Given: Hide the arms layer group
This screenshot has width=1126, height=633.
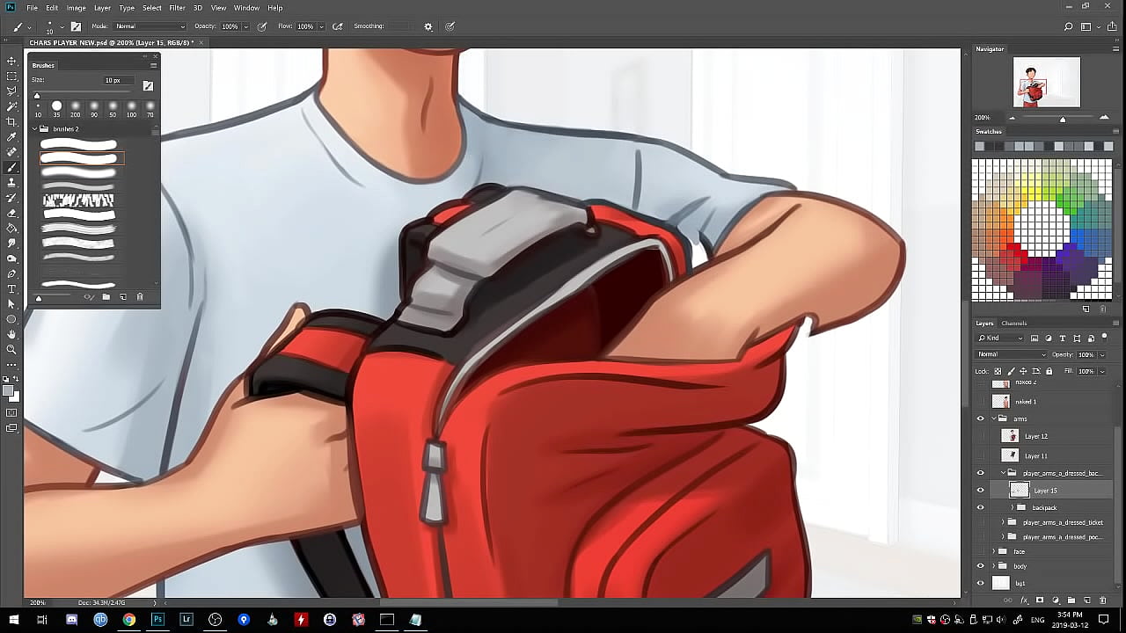Looking at the screenshot, I should tap(981, 418).
